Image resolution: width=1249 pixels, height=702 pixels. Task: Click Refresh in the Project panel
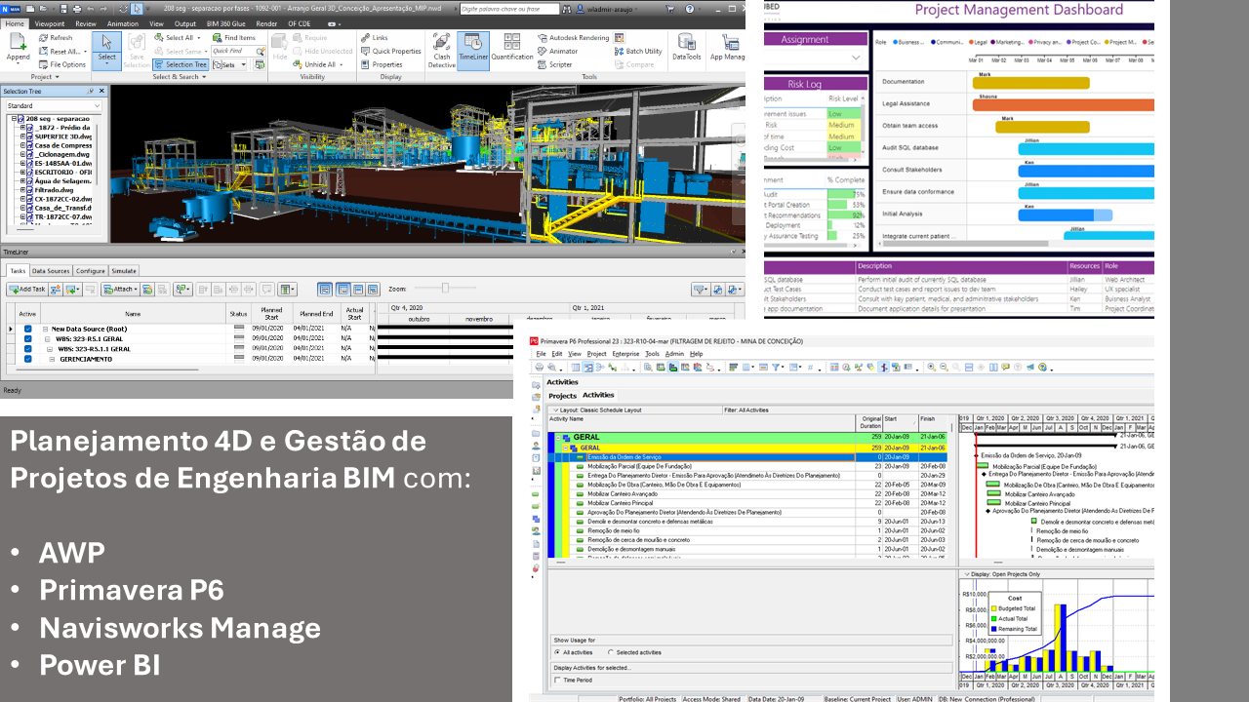coord(56,38)
